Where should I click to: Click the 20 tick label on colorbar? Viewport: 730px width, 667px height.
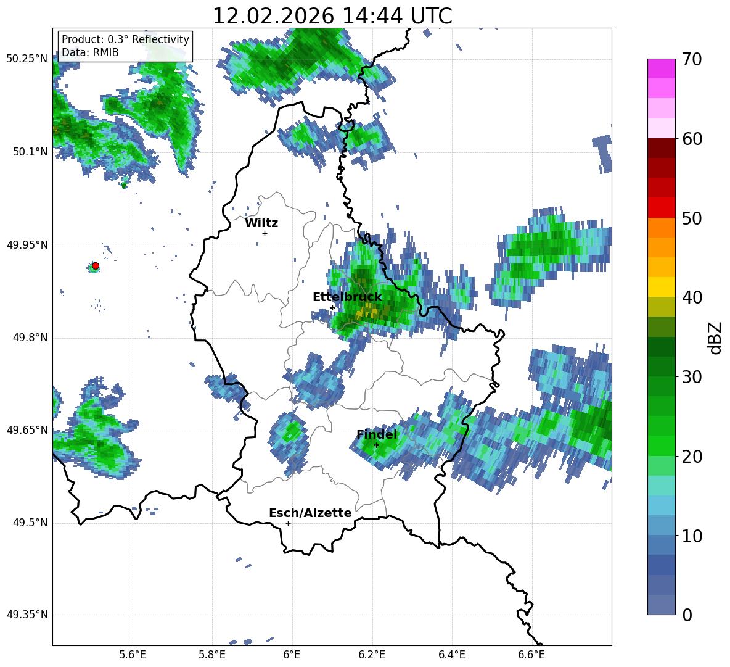click(691, 457)
